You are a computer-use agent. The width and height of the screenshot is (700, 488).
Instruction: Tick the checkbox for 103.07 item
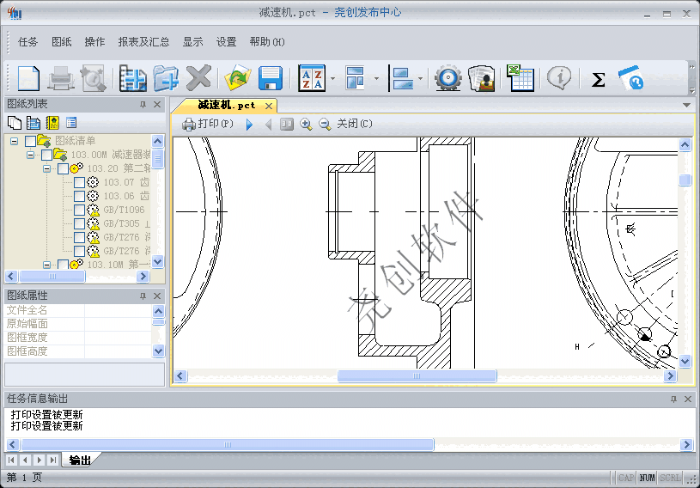[80, 183]
